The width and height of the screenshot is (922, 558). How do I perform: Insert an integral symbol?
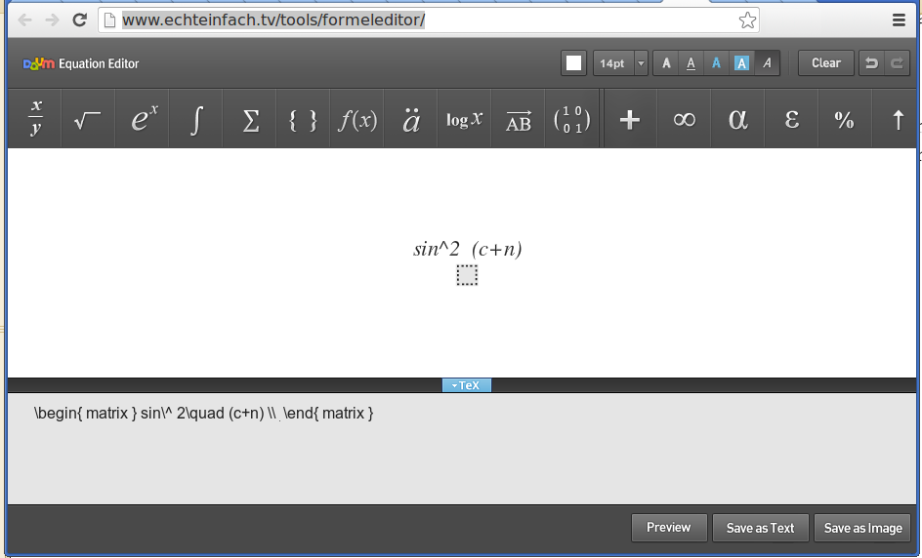click(x=196, y=119)
